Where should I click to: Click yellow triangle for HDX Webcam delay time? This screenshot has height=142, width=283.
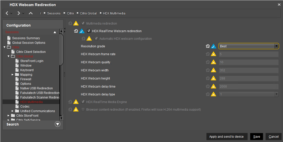213,86
